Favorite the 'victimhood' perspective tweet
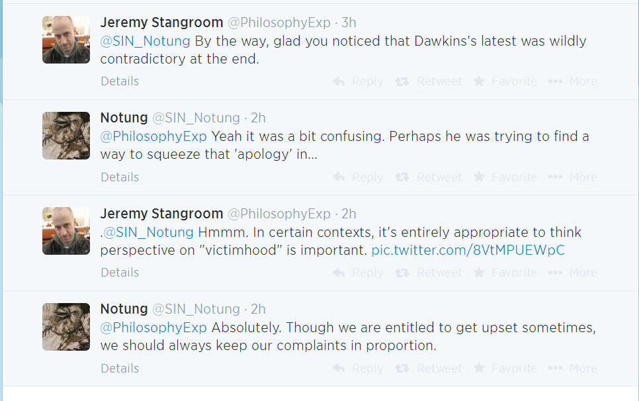The height and width of the screenshot is (401, 639). tap(505, 273)
